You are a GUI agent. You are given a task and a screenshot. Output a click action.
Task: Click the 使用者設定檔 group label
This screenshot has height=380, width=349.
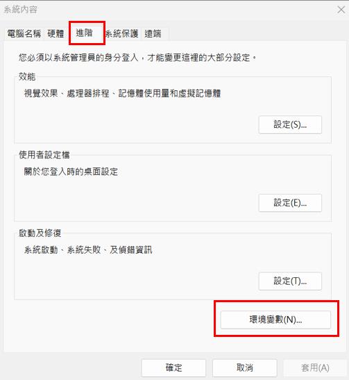click(x=44, y=155)
